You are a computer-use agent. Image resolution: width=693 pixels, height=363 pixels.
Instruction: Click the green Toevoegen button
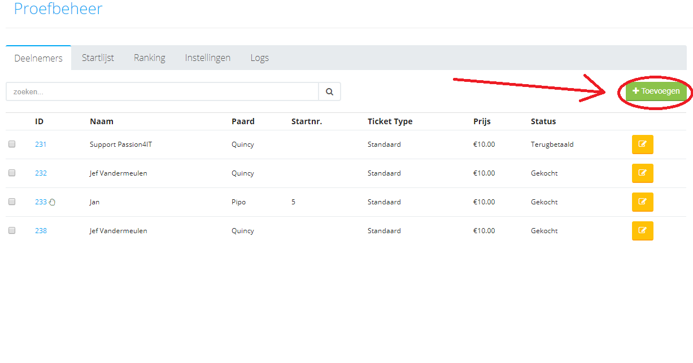[x=656, y=91]
